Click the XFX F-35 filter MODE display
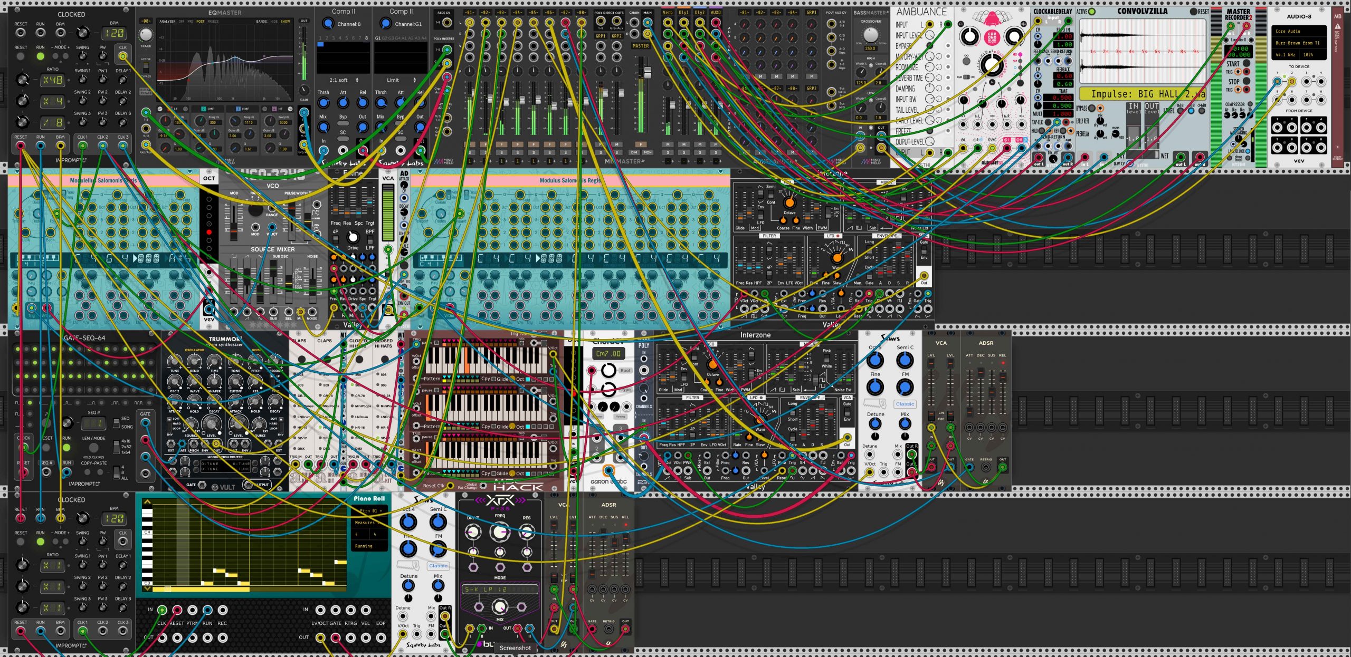1351x657 pixels. coord(500,590)
